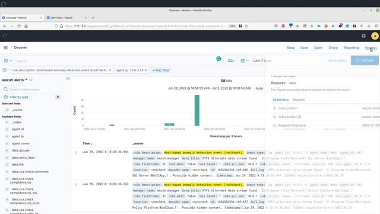The height and width of the screenshot is (214, 380).
Task: Click Reporting in the top menu
Action: [x=351, y=48]
